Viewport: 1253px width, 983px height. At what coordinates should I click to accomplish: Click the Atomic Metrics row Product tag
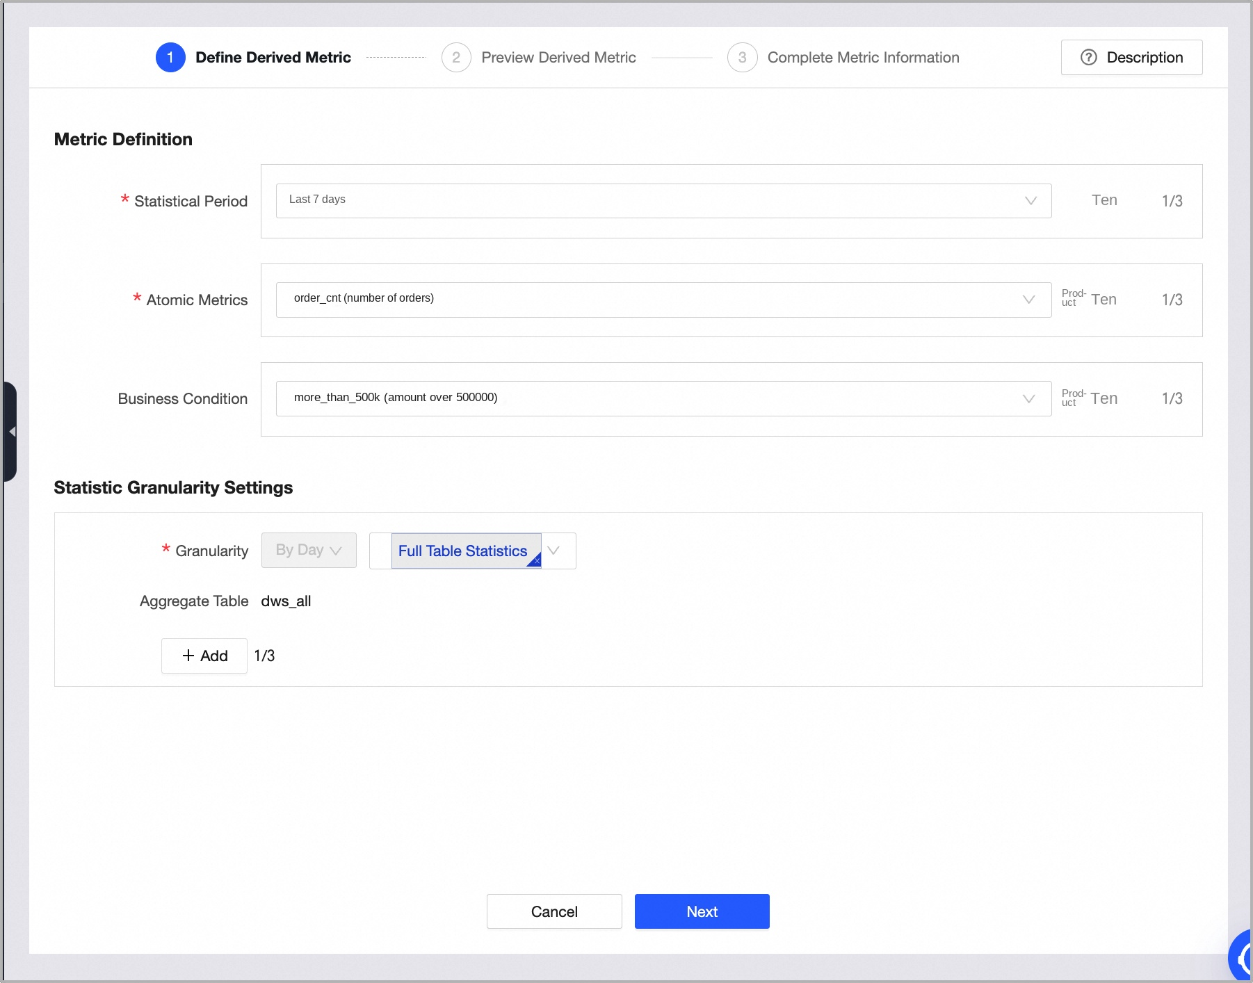(x=1073, y=298)
